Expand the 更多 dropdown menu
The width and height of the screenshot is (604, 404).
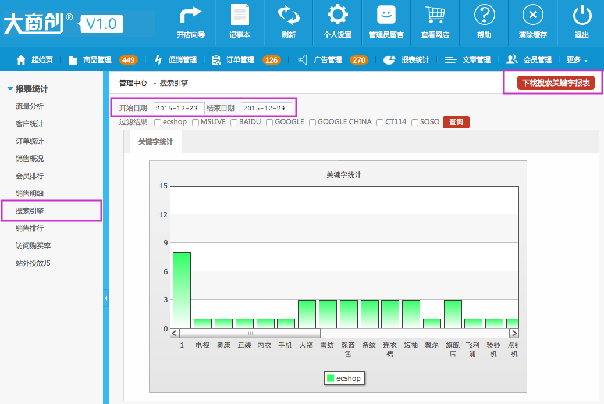[x=577, y=60]
